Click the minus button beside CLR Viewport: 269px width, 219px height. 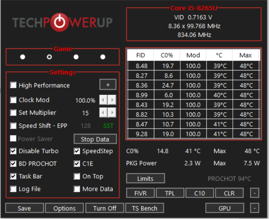coord(255,193)
